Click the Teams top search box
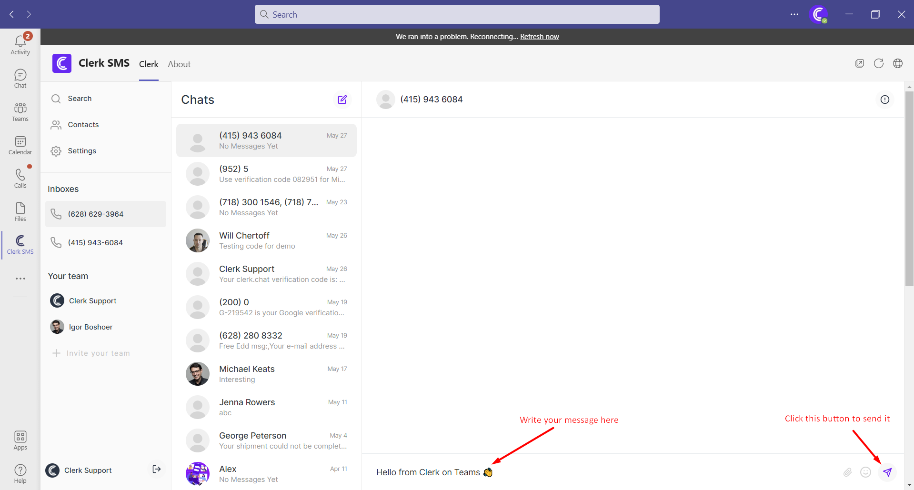 pos(457,14)
